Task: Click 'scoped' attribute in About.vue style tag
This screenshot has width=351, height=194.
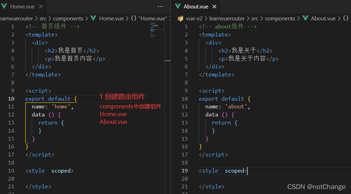Action: tap(234, 171)
